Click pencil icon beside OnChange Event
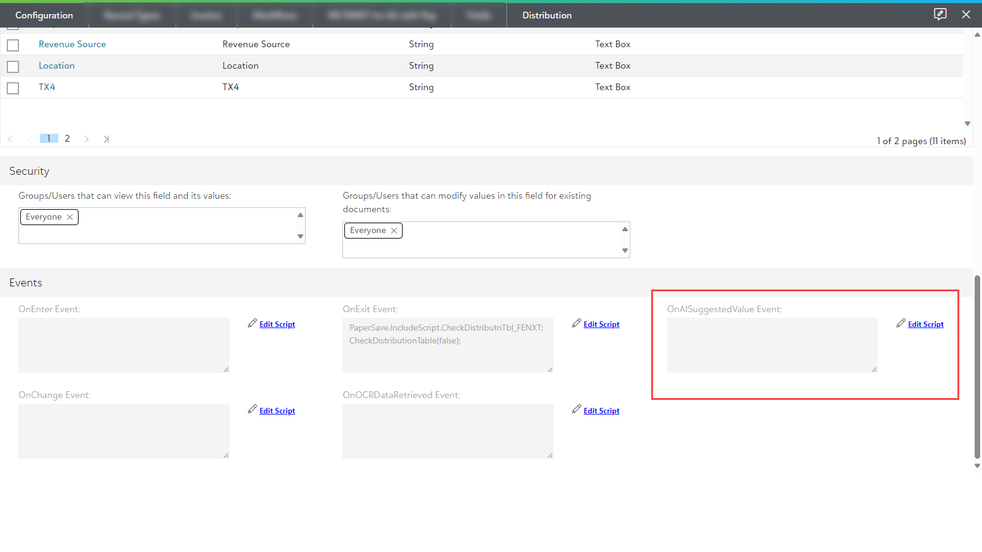Image resolution: width=982 pixels, height=552 pixels. pos(252,409)
